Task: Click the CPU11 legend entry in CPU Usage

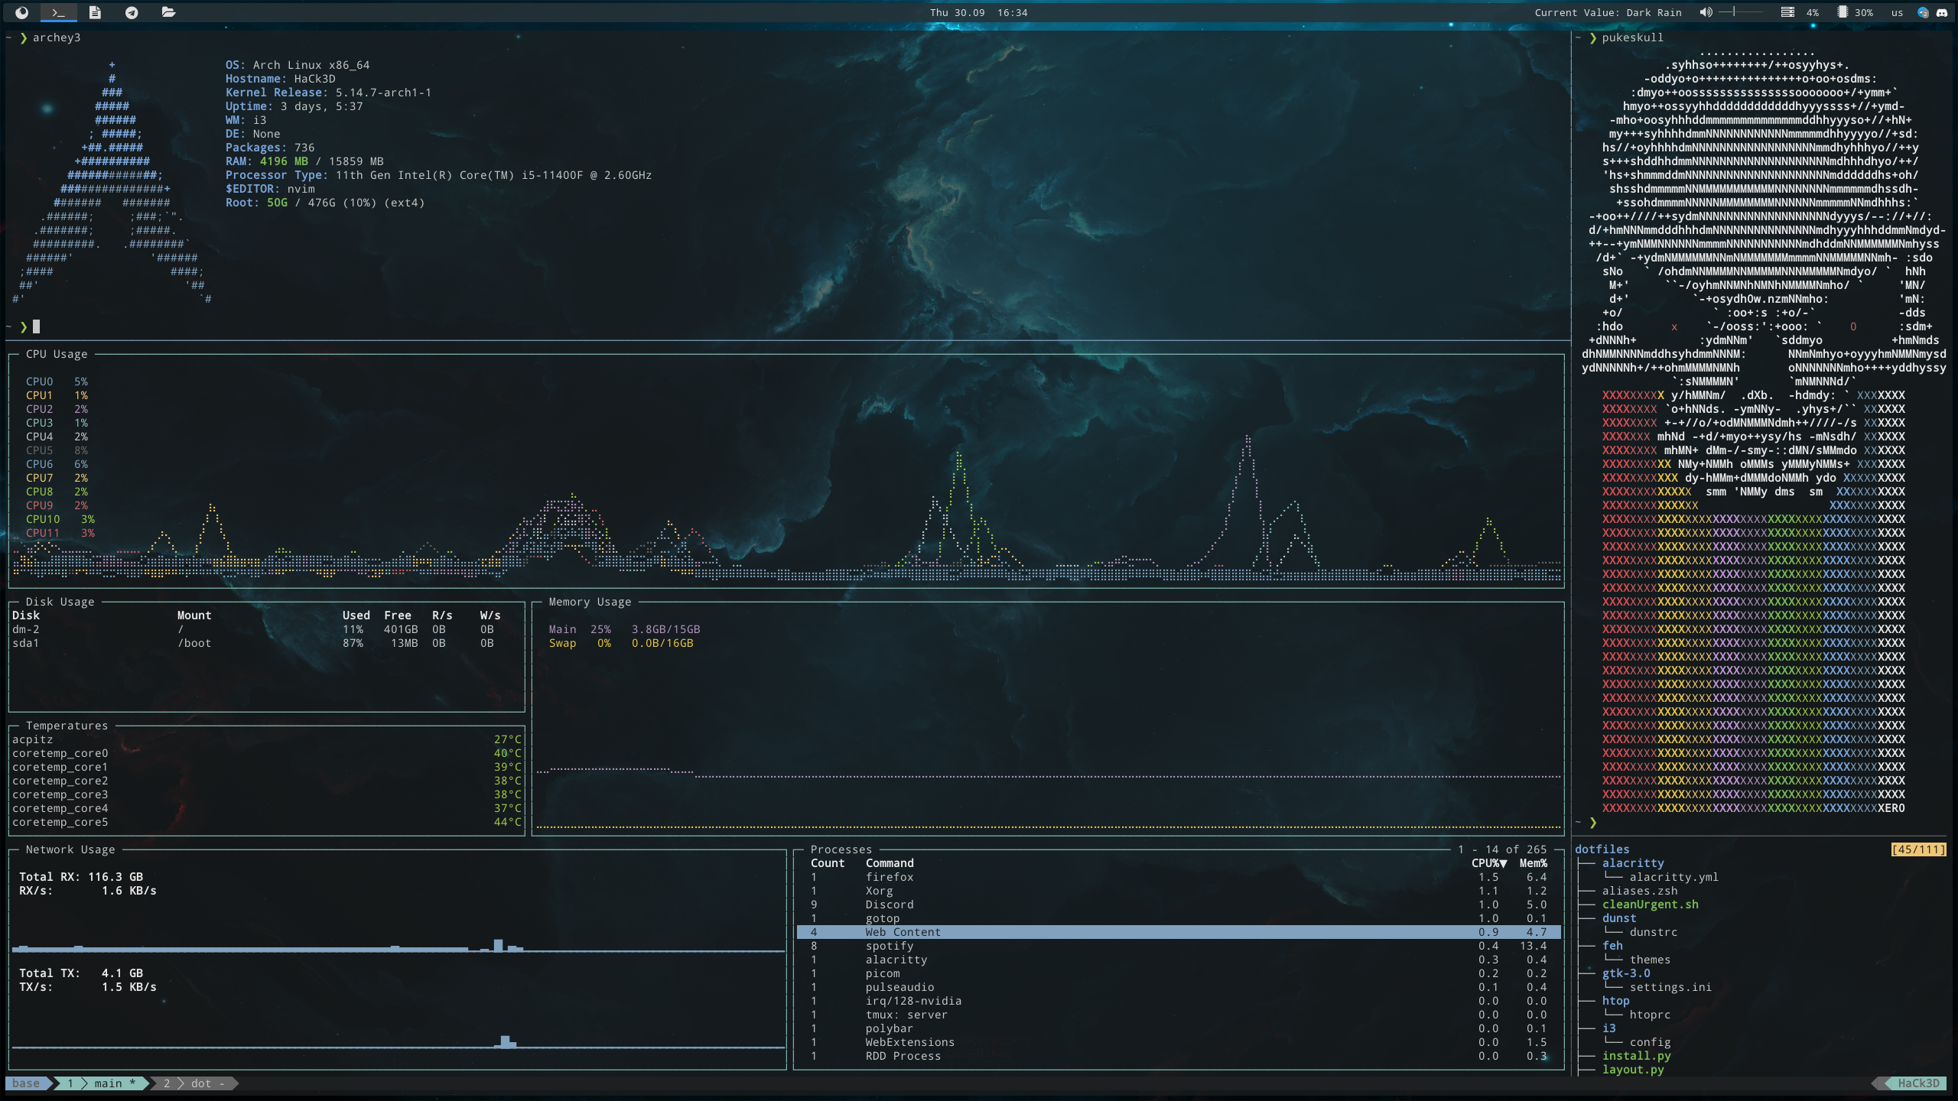Action: click(x=60, y=533)
